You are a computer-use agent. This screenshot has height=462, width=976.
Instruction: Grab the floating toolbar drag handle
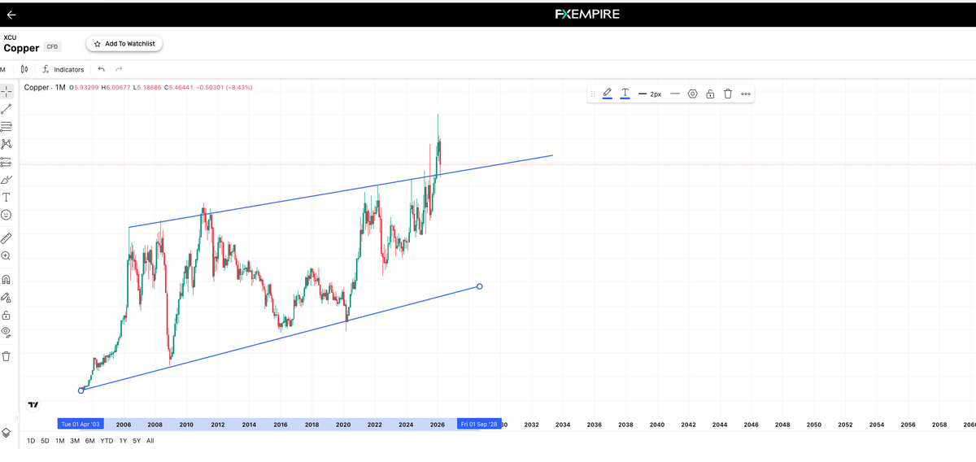[592, 94]
